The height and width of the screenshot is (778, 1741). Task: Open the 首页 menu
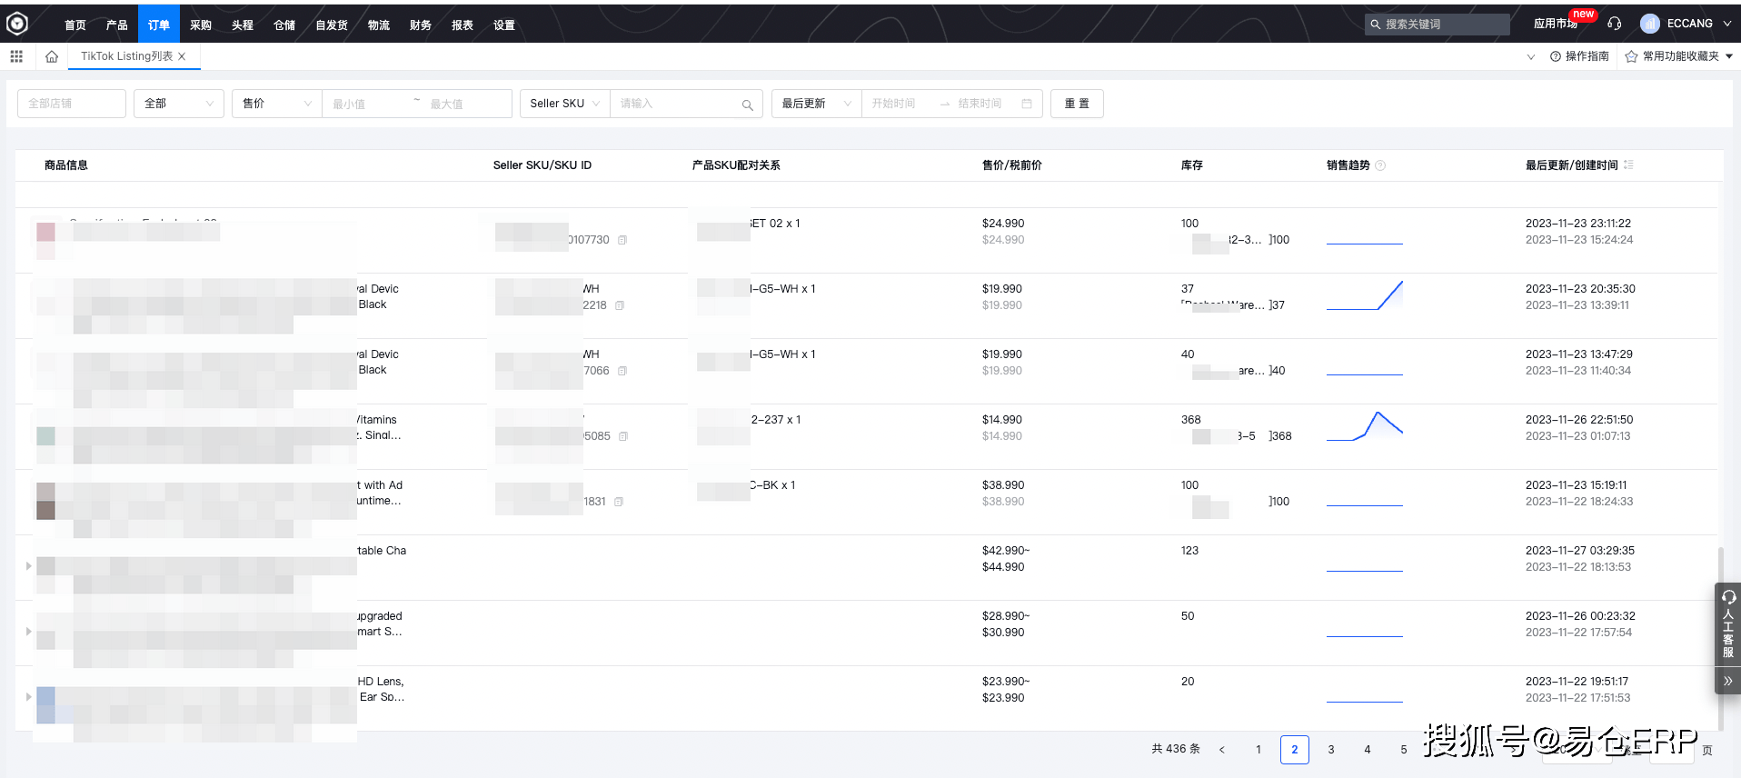click(75, 25)
